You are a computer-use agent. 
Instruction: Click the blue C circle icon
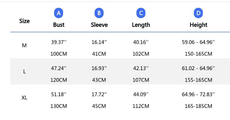coord(141,13)
